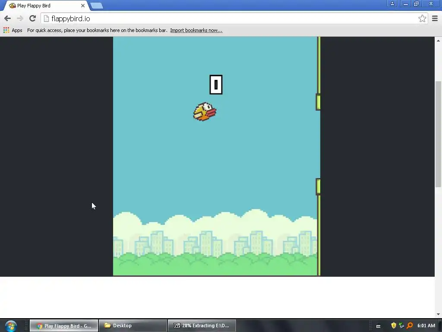The image size is (442, 332).
Task: Minimize the Chrome window
Action: (406, 3)
